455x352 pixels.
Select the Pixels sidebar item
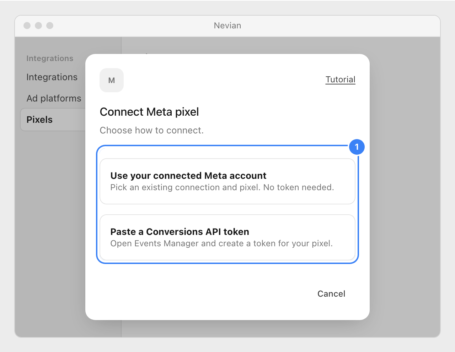[x=53, y=120]
